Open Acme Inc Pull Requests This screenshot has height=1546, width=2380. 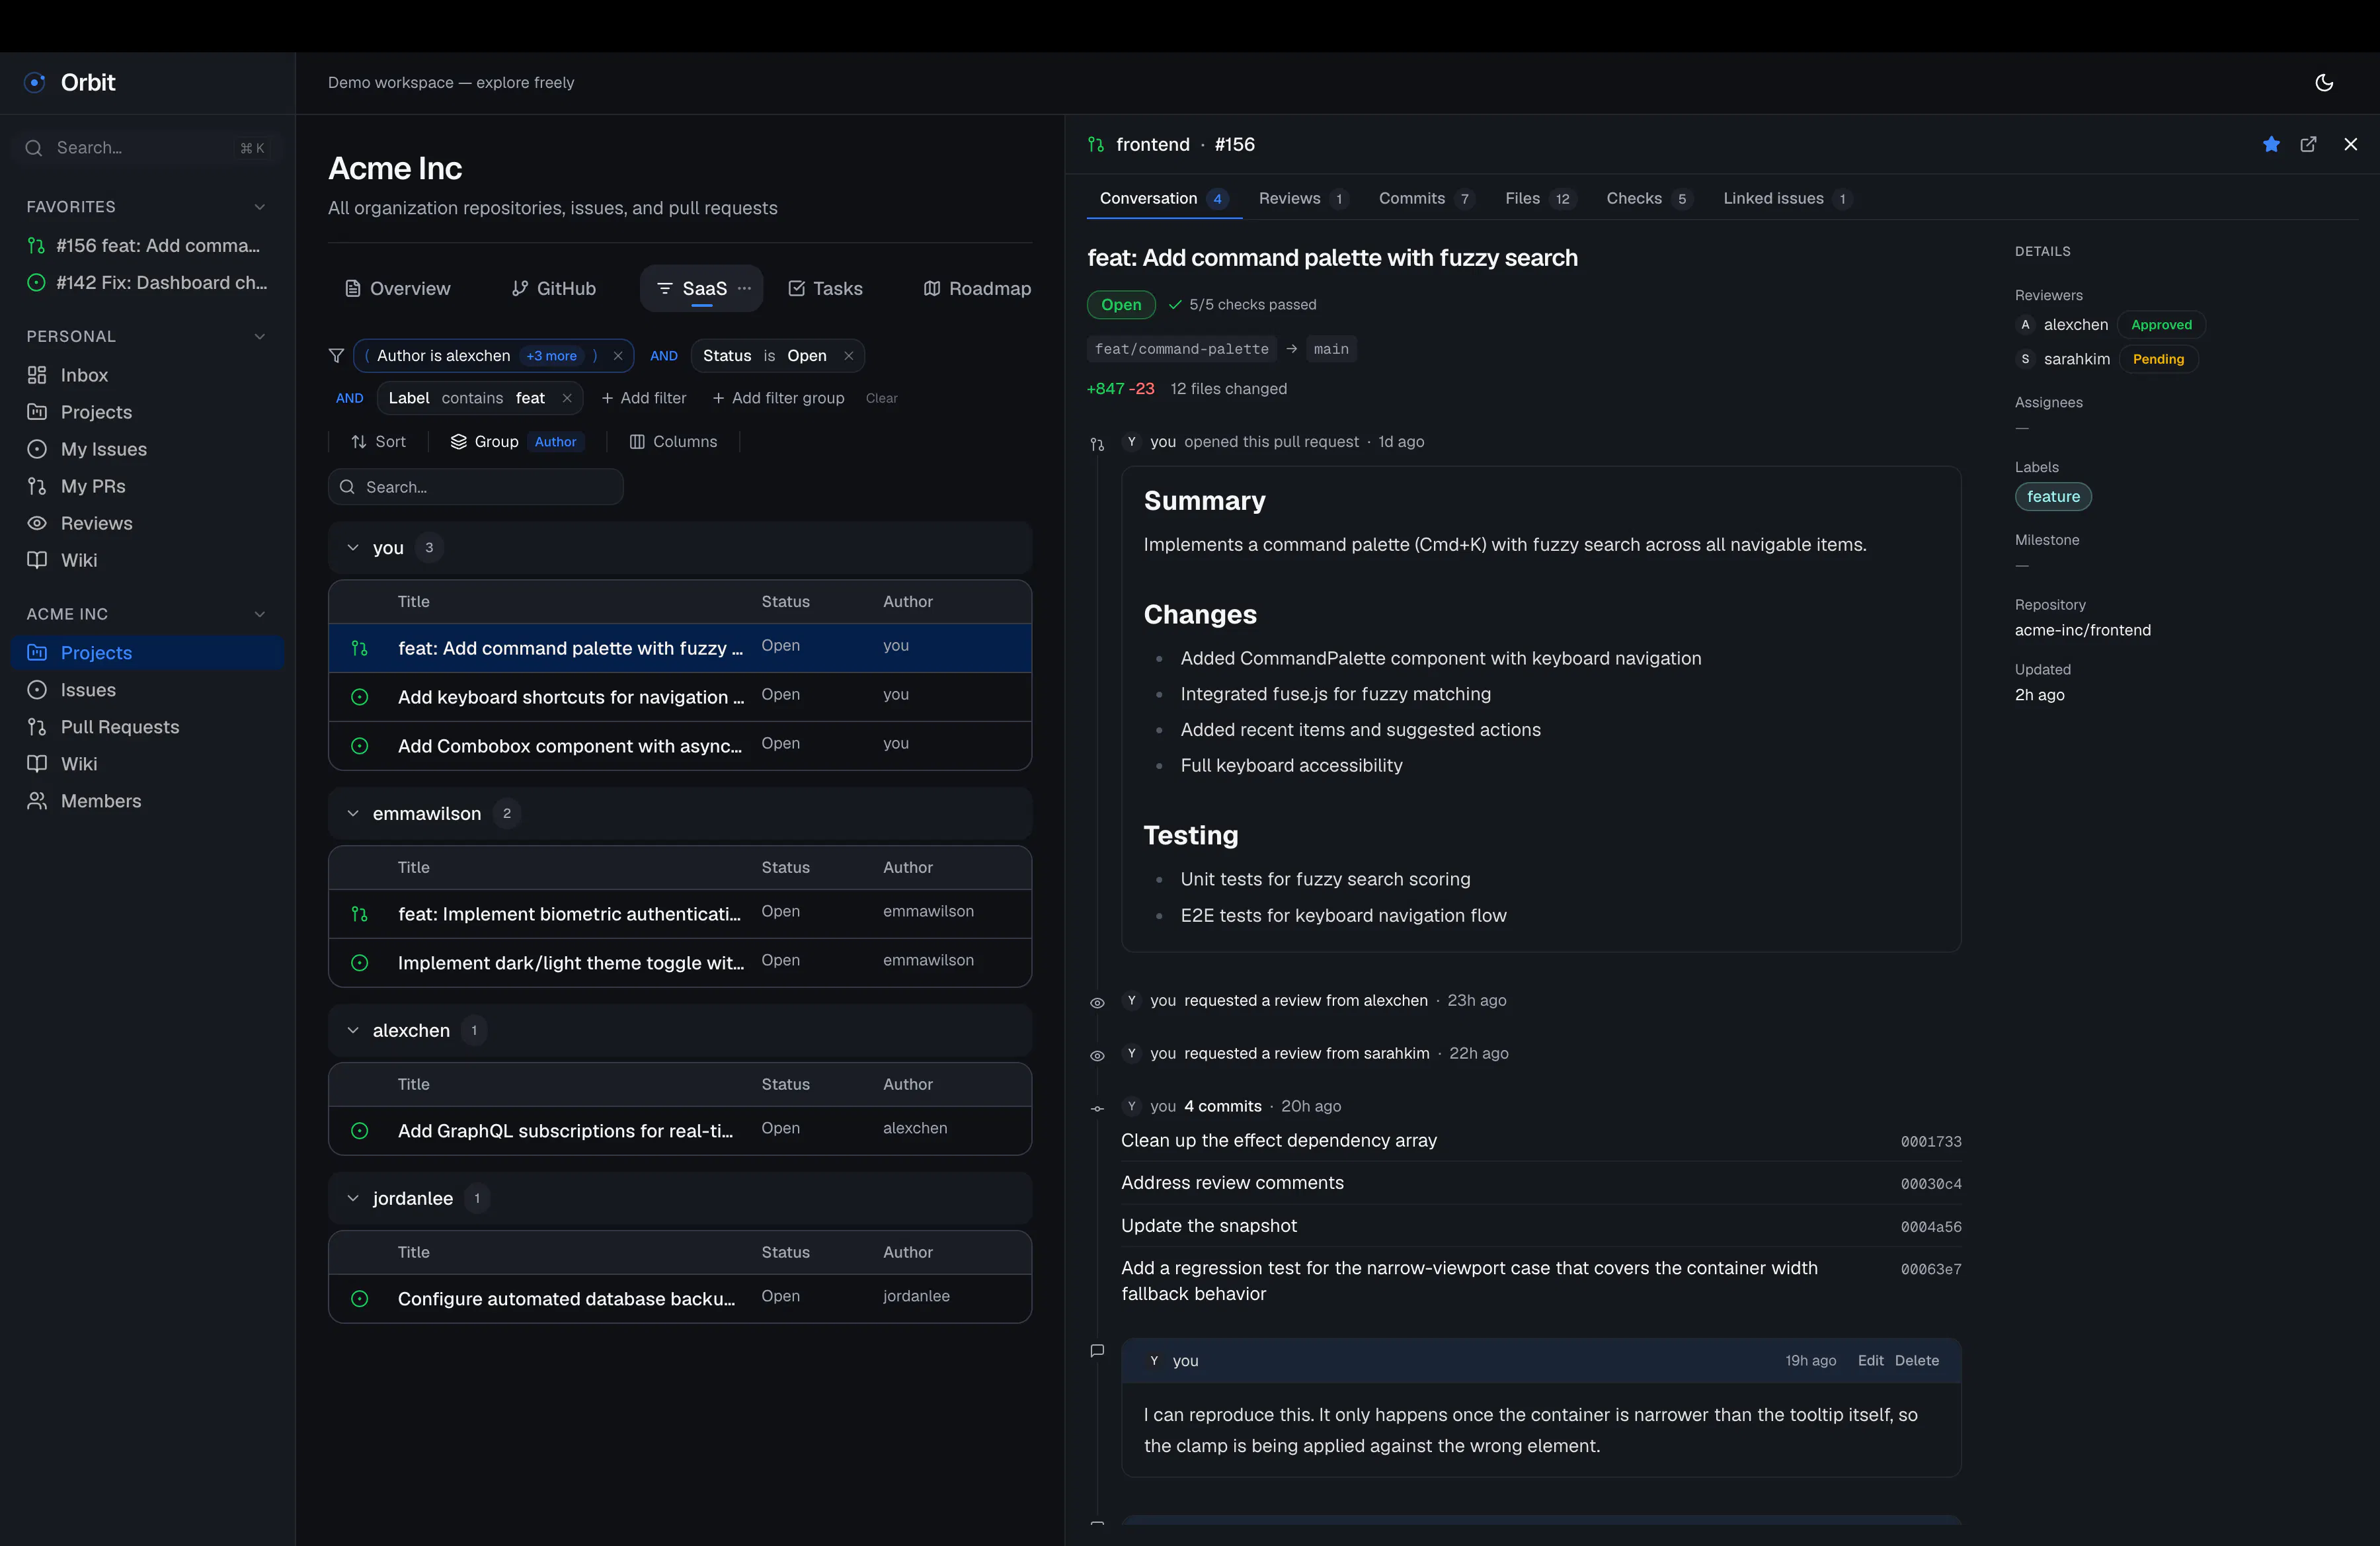point(147,727)
